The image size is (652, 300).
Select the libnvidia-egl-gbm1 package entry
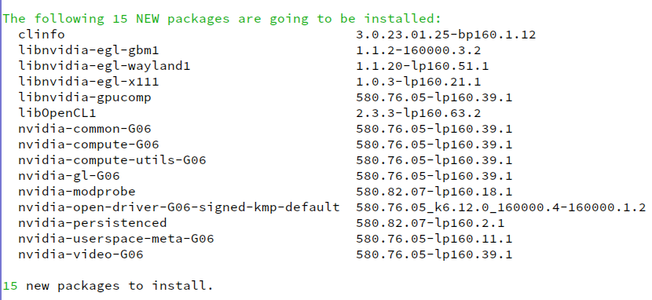click(89, 50)
